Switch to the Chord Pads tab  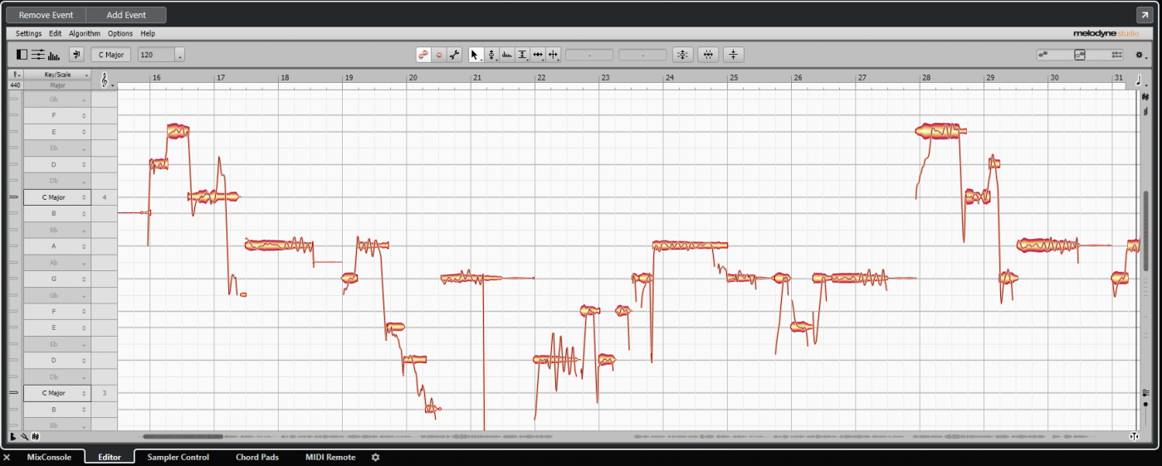point(257,457)
